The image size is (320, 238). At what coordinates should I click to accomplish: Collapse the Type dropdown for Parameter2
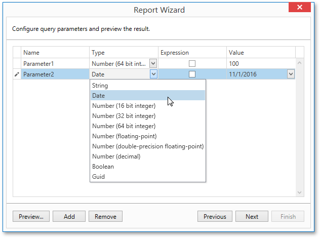153,74
